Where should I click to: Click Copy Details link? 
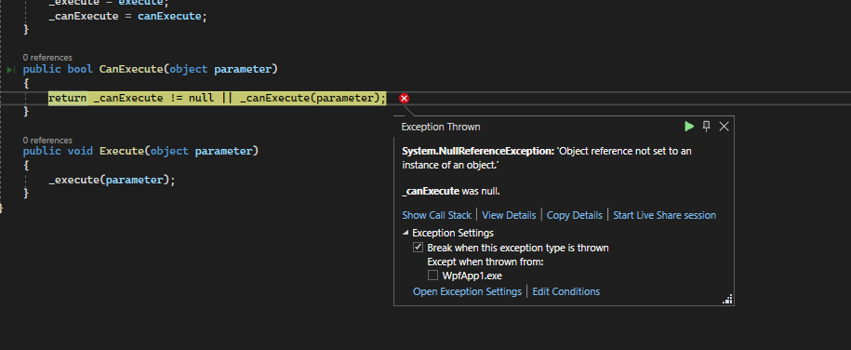point(574,215)
